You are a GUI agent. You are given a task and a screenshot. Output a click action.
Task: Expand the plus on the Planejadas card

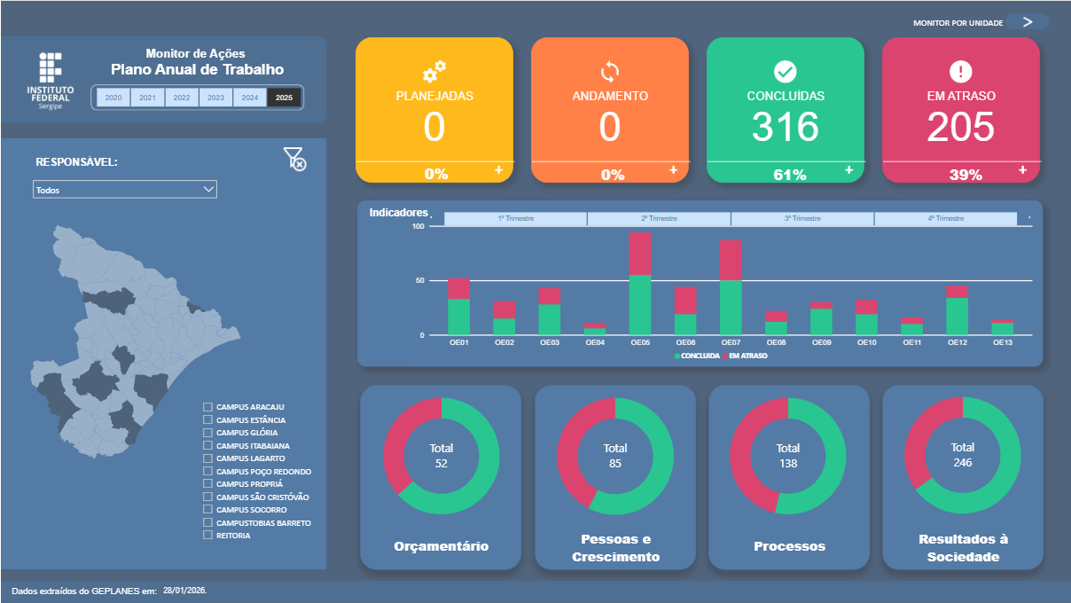point(498,169)
